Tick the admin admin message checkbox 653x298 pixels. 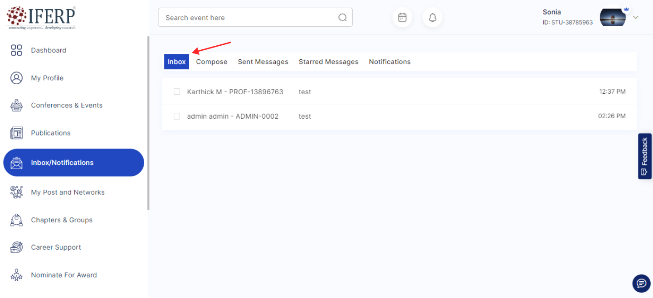[177, 116]
